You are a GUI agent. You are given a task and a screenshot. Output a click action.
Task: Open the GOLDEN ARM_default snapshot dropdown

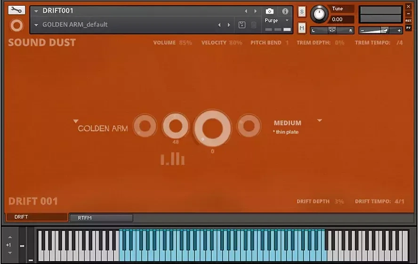[x=36, y=25]
